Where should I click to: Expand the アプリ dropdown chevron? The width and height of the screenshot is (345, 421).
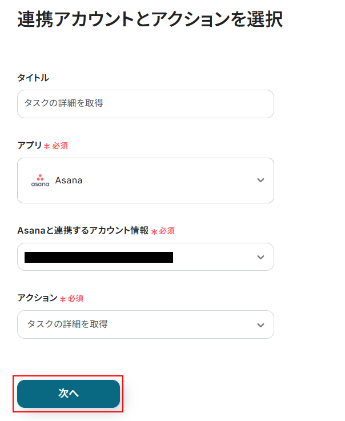260,181
